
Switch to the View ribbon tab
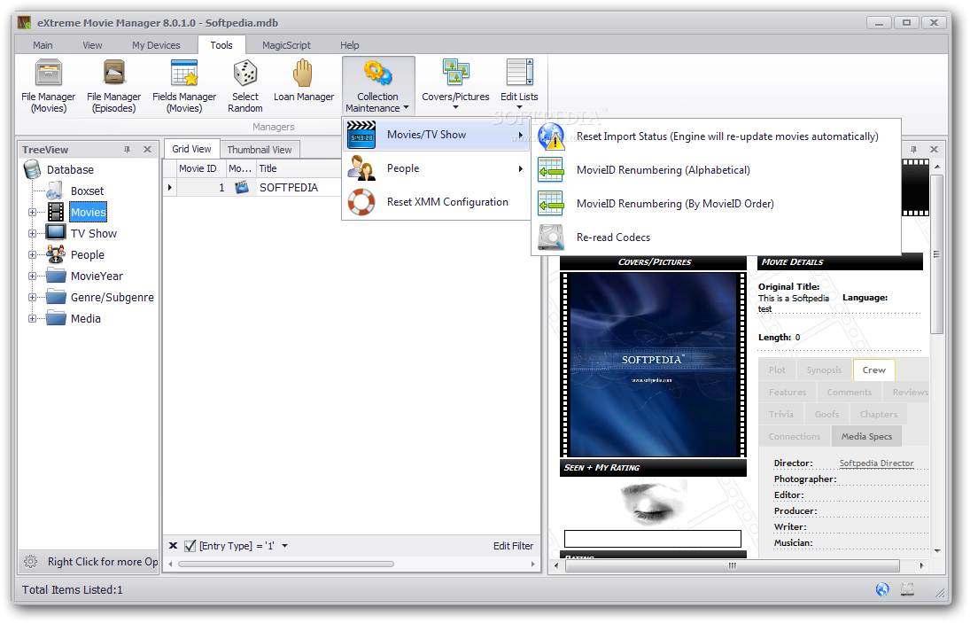coord(92,45)
